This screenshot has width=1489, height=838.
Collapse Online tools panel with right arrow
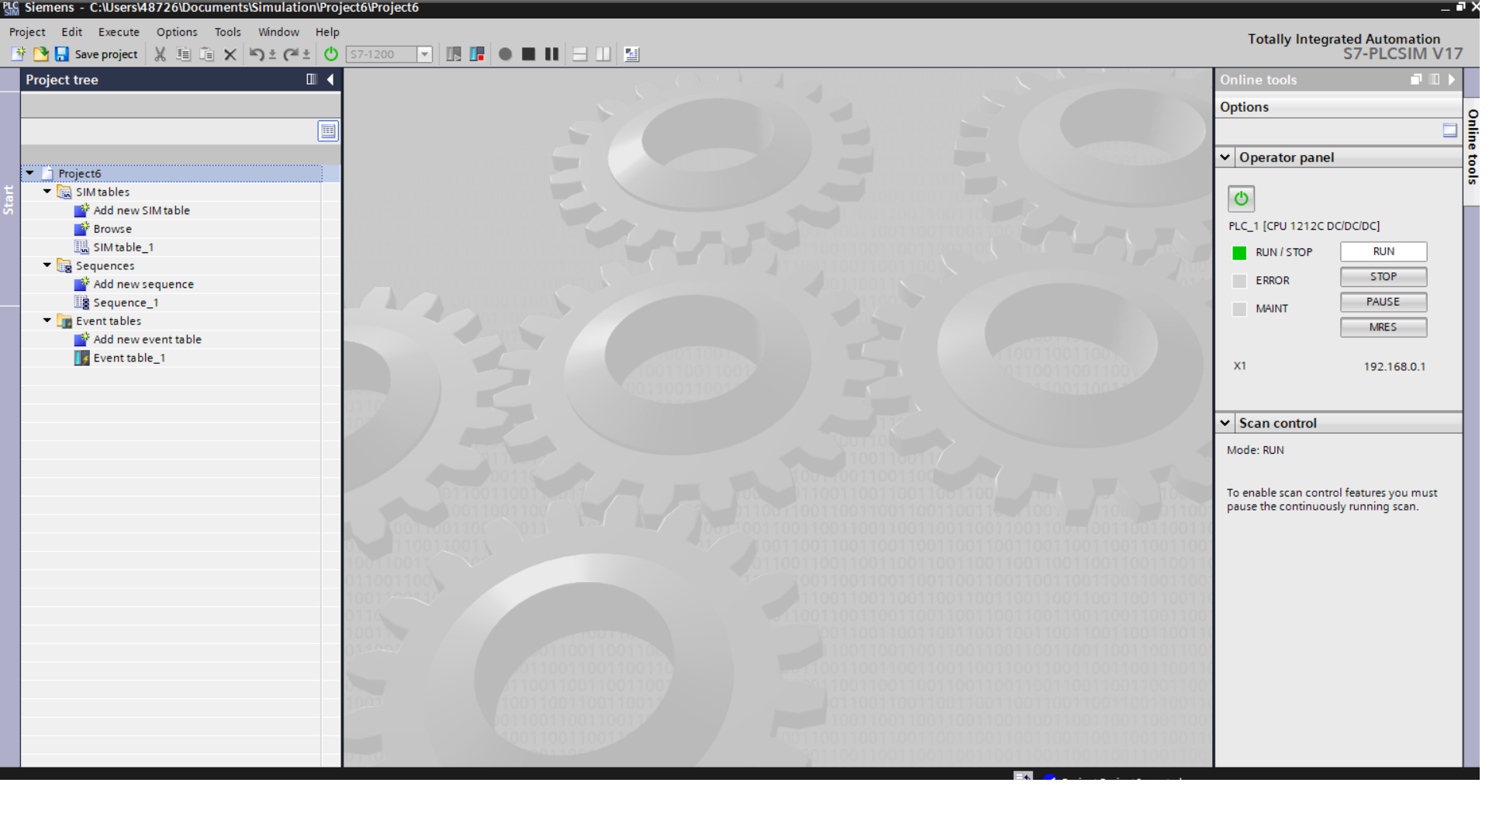tap(1452, 79)
